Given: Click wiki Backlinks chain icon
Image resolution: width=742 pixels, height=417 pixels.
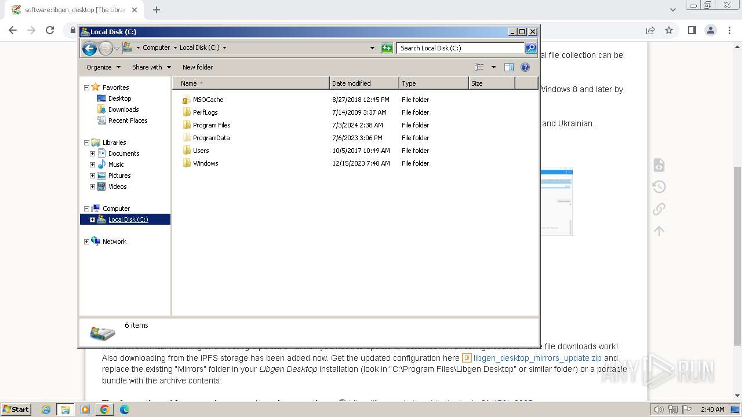Looking at the screenshot, I should point(659,209).
